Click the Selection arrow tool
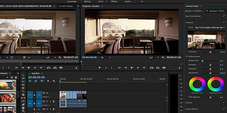Image resolution: width=227 pixels, height=113 pixels. coord(23,75)
